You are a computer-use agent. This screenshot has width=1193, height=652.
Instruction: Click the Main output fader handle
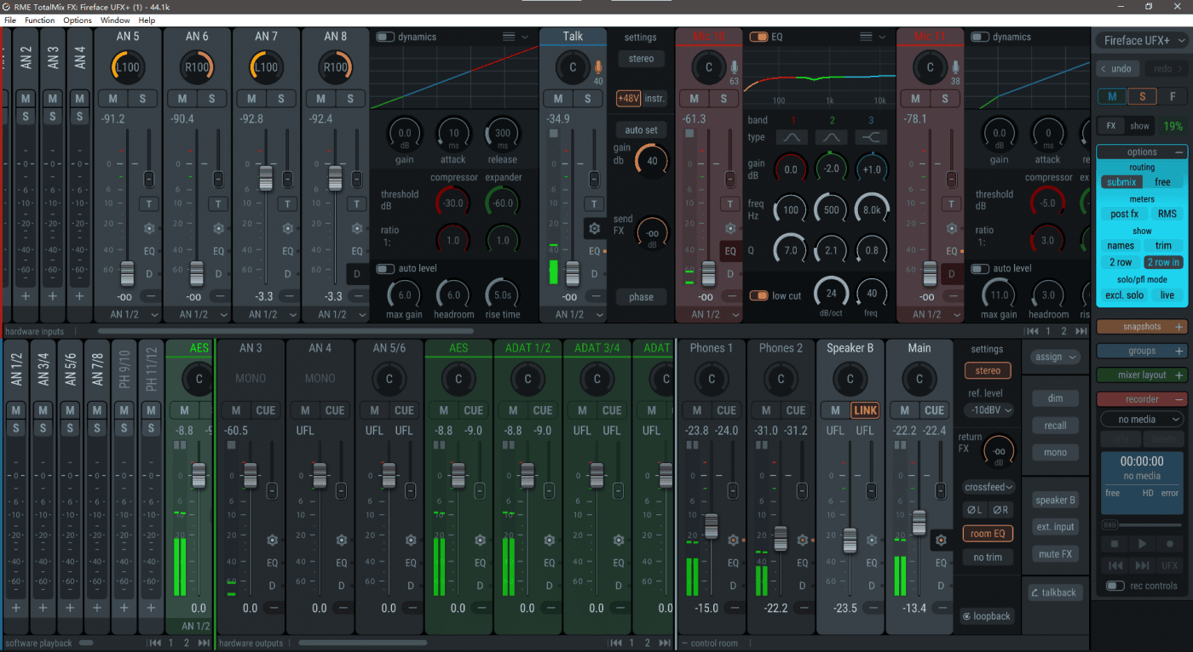(x=919, y=522)
